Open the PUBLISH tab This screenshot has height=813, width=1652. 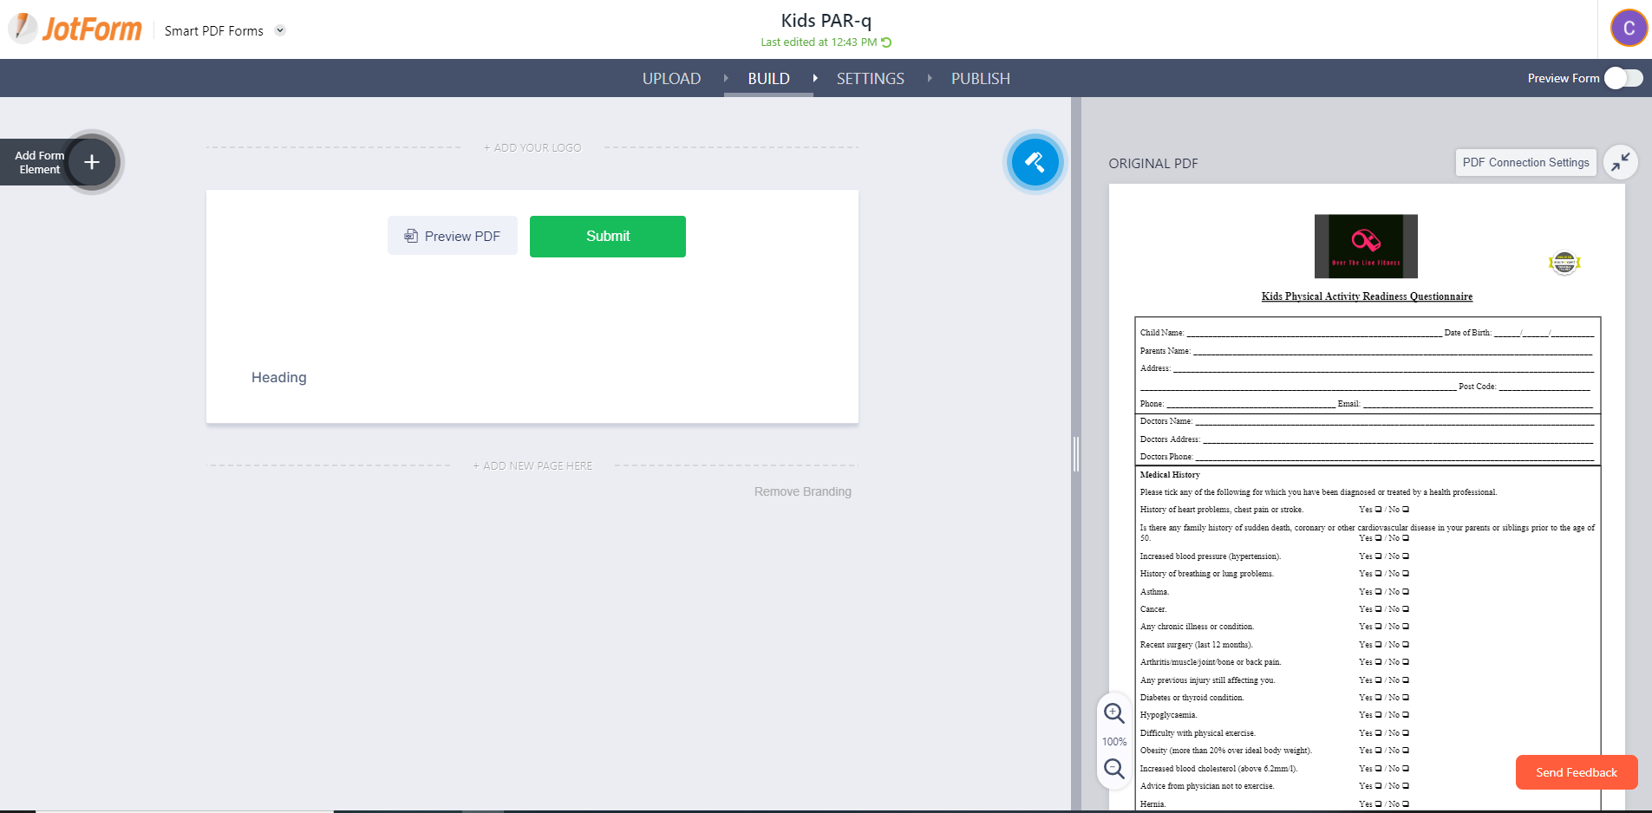pos(980,79)
